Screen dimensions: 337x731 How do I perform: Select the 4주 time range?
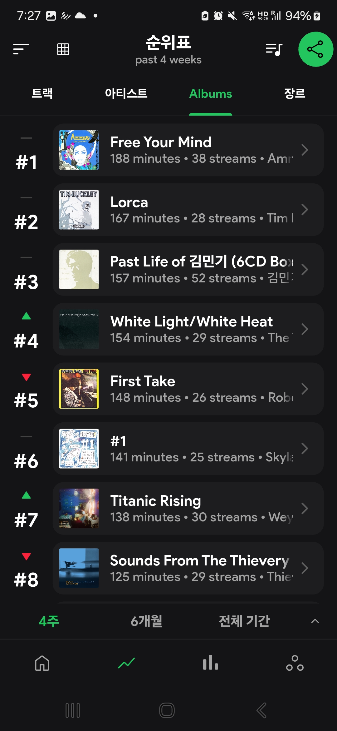pos(49,621)
